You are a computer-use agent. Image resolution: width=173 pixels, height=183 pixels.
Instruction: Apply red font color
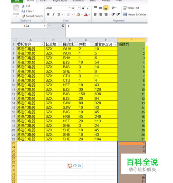(86, 15)
